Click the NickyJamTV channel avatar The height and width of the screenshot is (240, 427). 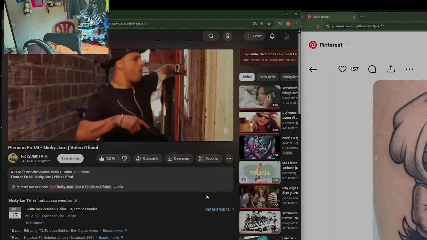coord(13,158)
